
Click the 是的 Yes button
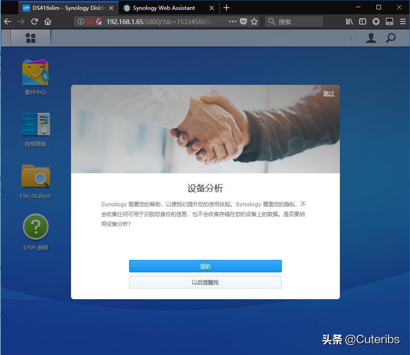click(205, 266)
